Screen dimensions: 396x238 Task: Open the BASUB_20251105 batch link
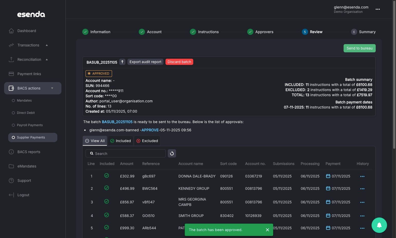117,122
